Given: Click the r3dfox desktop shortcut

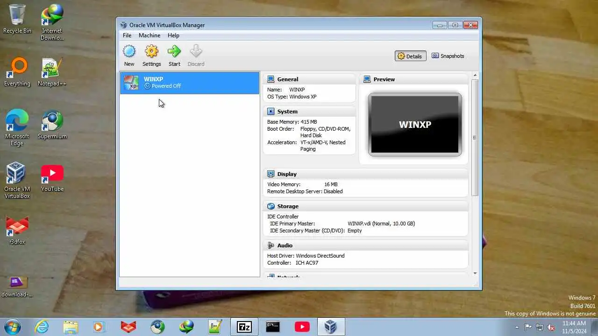Looking at the screenshot, I should pyautogui.click(x=17, y=231).
